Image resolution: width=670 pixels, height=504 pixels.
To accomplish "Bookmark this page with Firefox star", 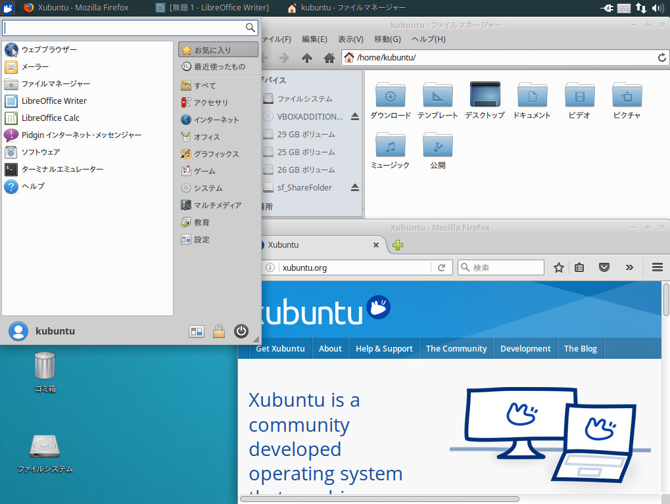I will tap(558, 268).
